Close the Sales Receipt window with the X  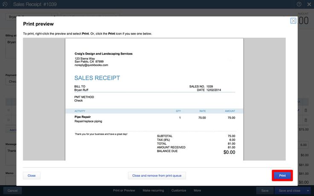point(309,4)
